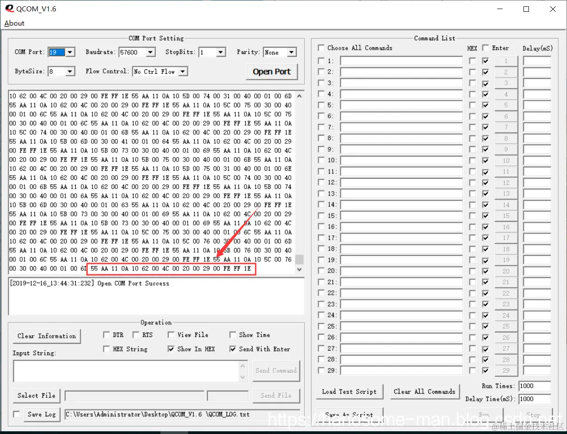This screenshot has height=434, width=567.
Task: Click the Send Command button
Action: (276, 371)
